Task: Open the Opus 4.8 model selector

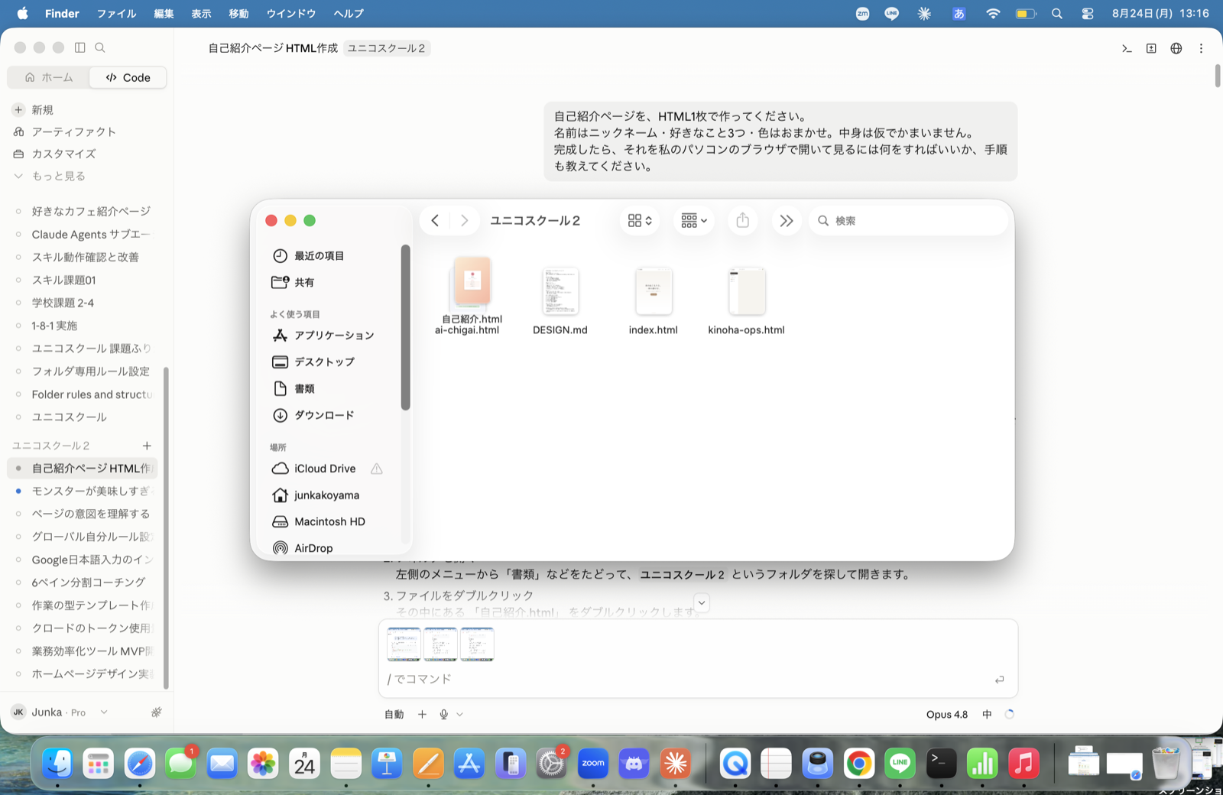Action: click(947, 714)
